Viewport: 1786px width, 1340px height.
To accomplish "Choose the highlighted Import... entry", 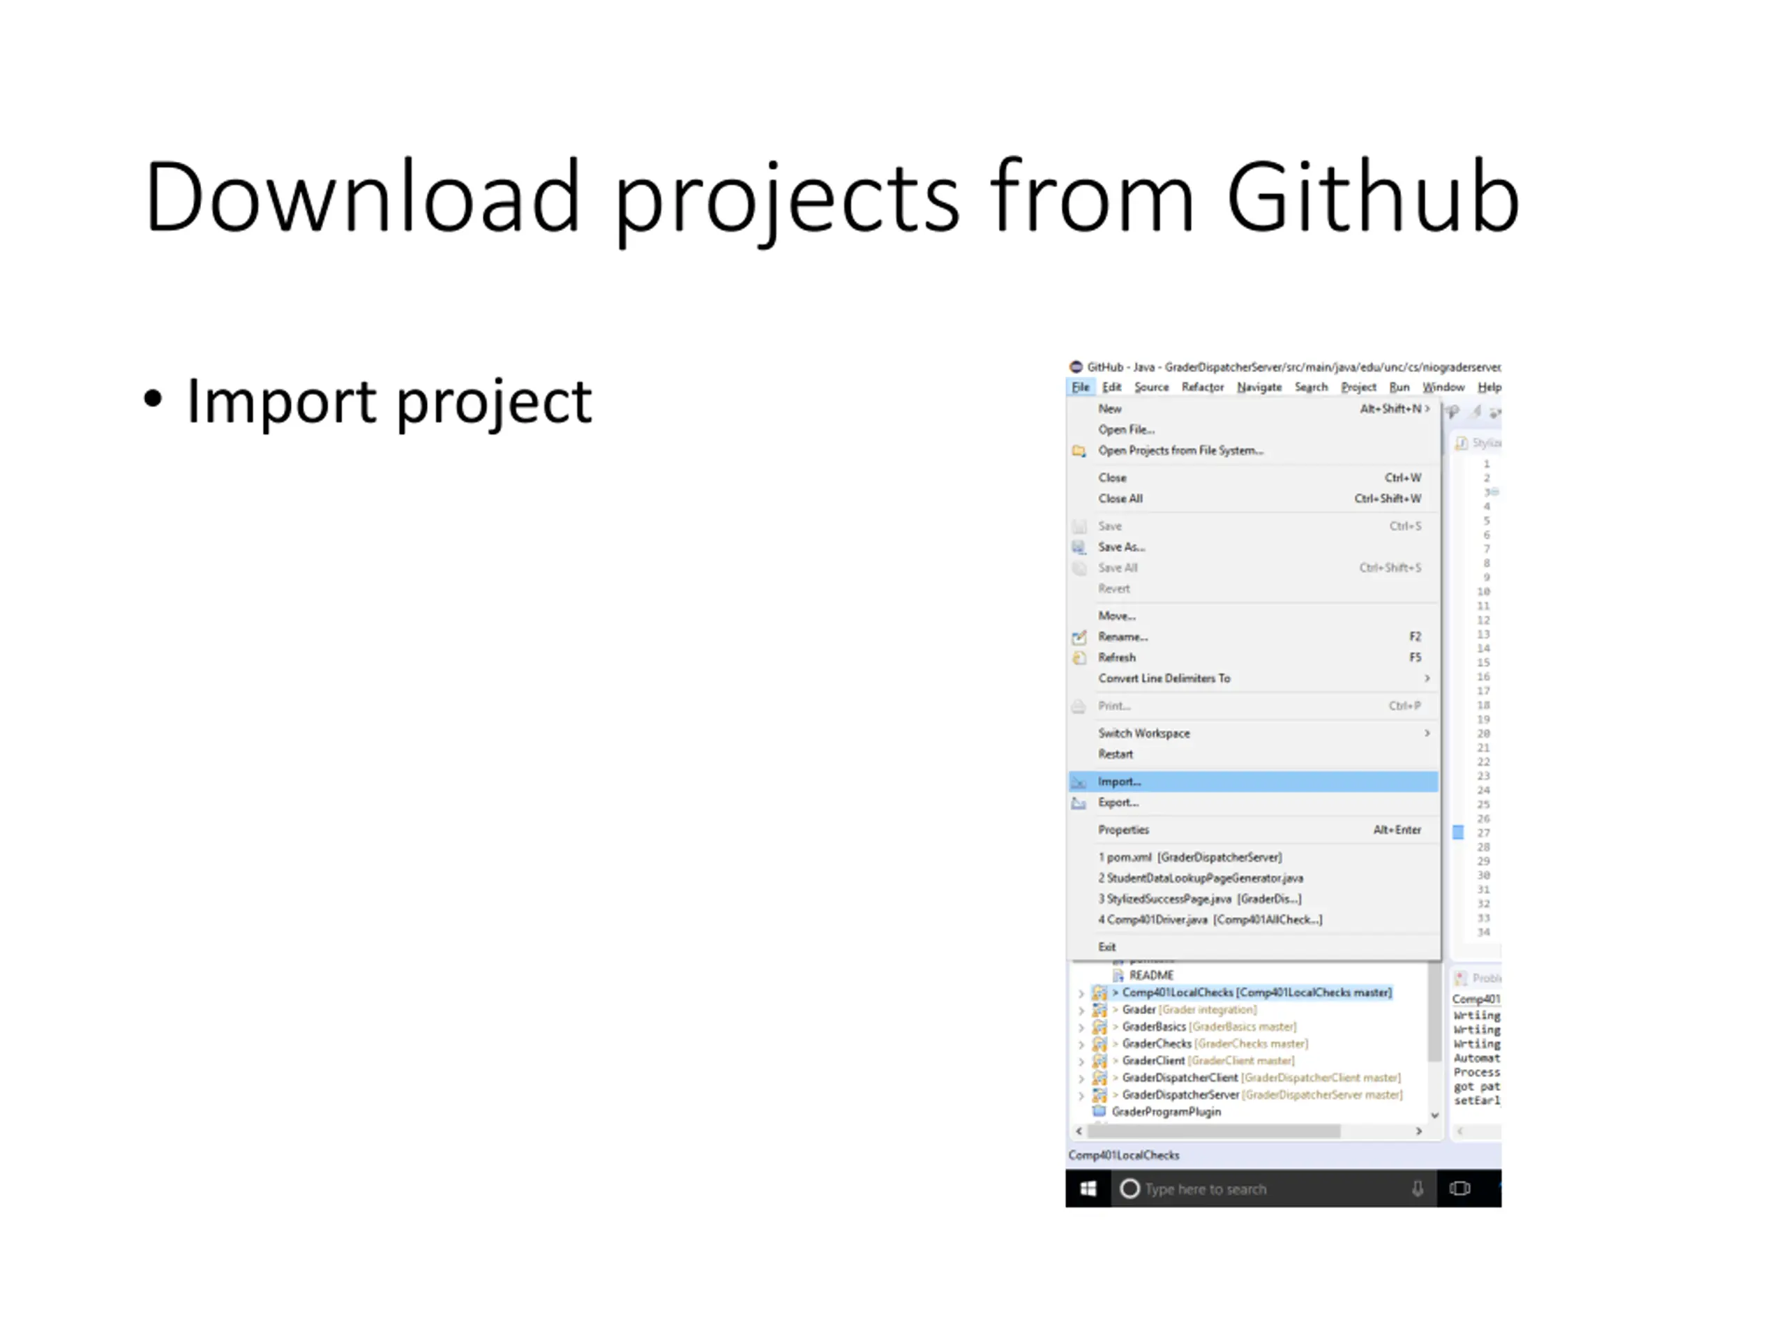I will pos(1254,782).
